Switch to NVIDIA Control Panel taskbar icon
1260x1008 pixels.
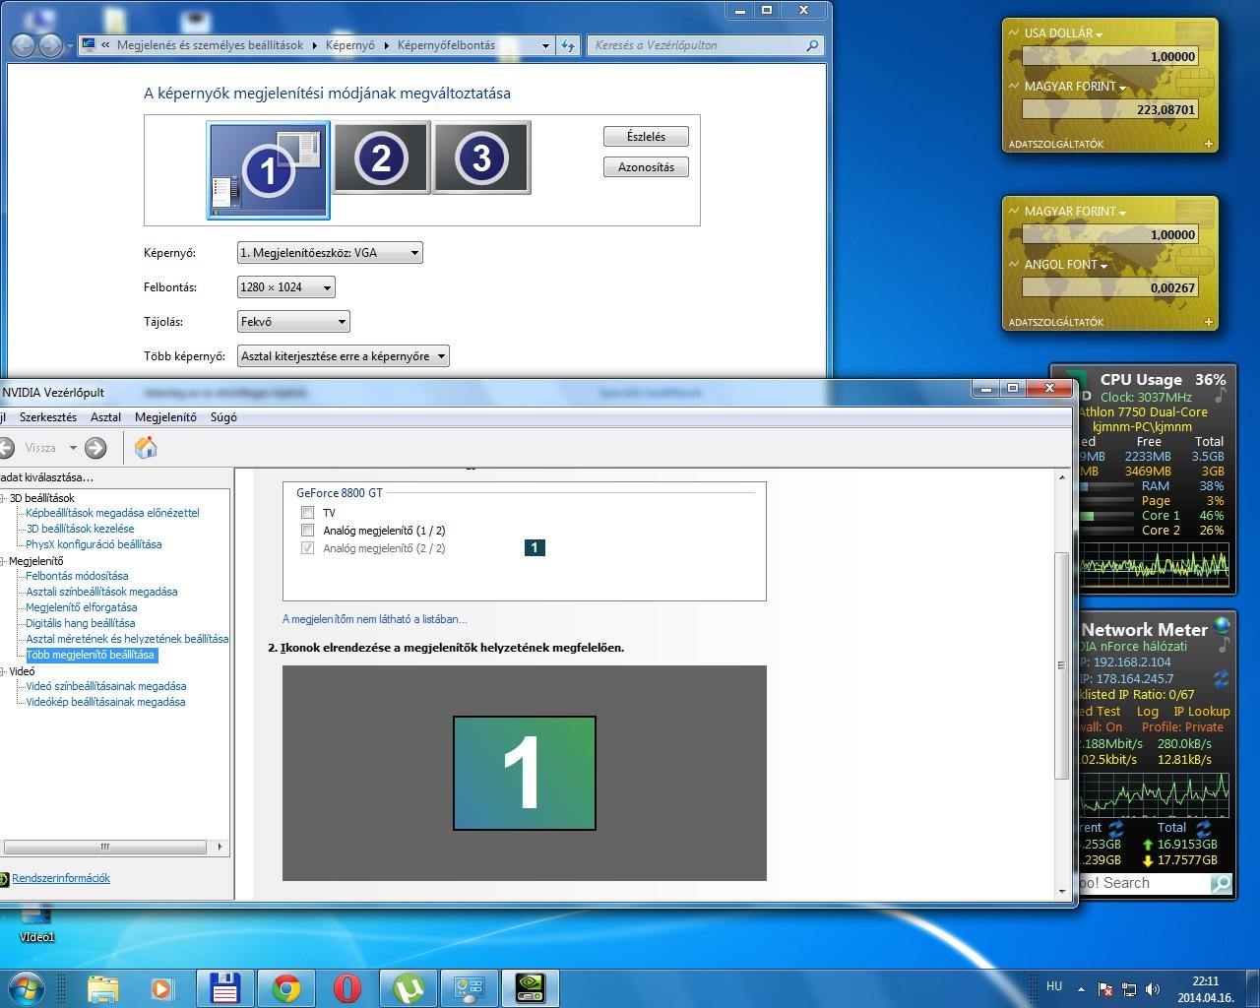(x=531, y=987)
